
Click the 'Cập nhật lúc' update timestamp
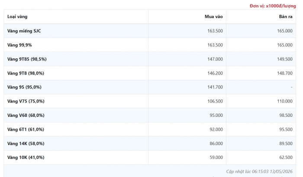(259, 171)
